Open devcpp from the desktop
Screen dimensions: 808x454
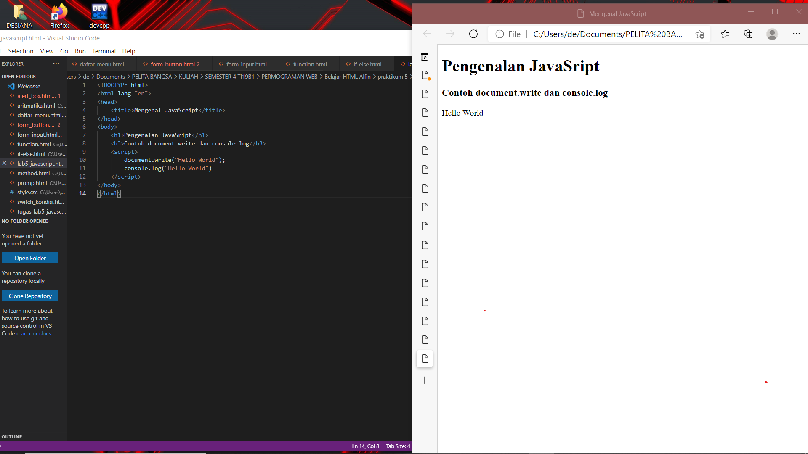pyautogui.click(x=99, y=12)
